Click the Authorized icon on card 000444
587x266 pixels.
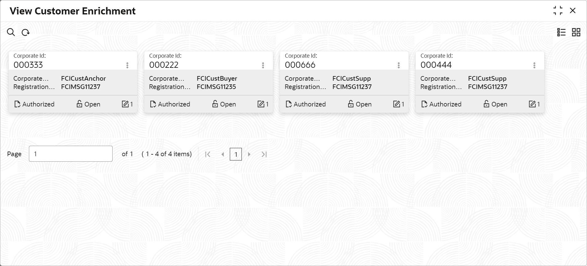(424, 104)
